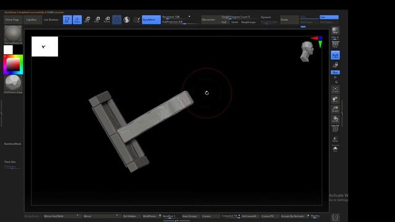The height and width of the screenshot is (222, 395).
Task: Click the Thick Skin button
Action: tap(10, 162)
